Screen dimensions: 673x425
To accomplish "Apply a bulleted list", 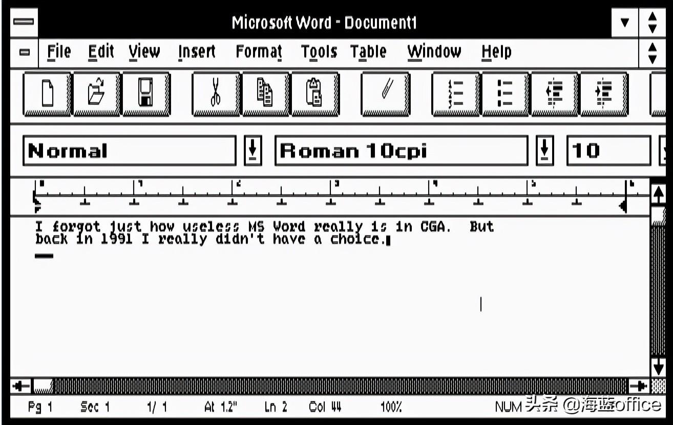I will [x=505, y=94].
